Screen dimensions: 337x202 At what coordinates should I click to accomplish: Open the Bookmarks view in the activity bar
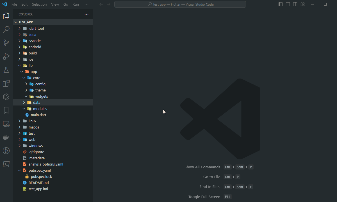click(x=6, y=110)
